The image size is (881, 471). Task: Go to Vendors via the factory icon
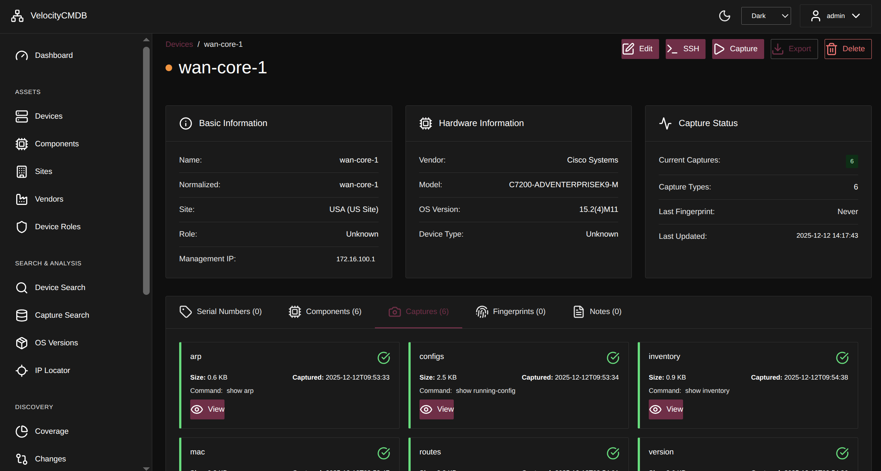[22, 199]
